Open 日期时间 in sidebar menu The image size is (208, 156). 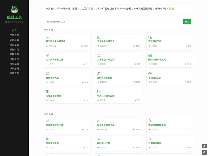pyautogui.click(x=14, y=49)
